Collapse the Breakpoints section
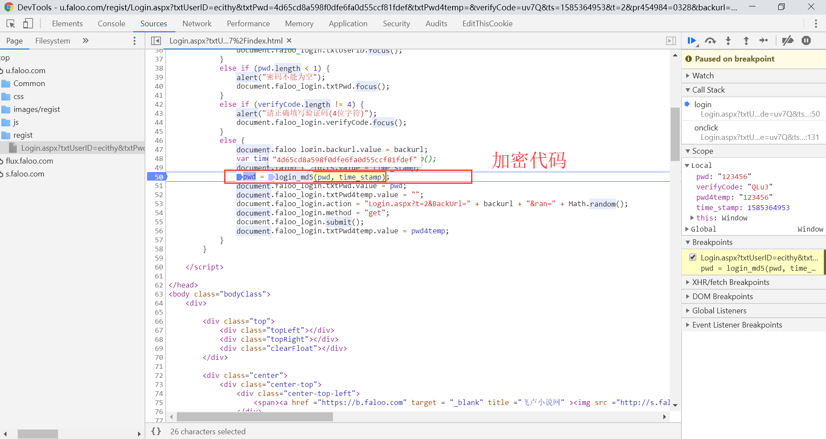The image size is (826, 439). 754,242
